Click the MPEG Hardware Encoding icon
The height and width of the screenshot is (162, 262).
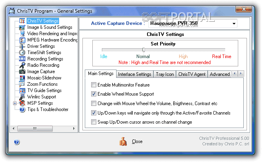pos(22,40)
